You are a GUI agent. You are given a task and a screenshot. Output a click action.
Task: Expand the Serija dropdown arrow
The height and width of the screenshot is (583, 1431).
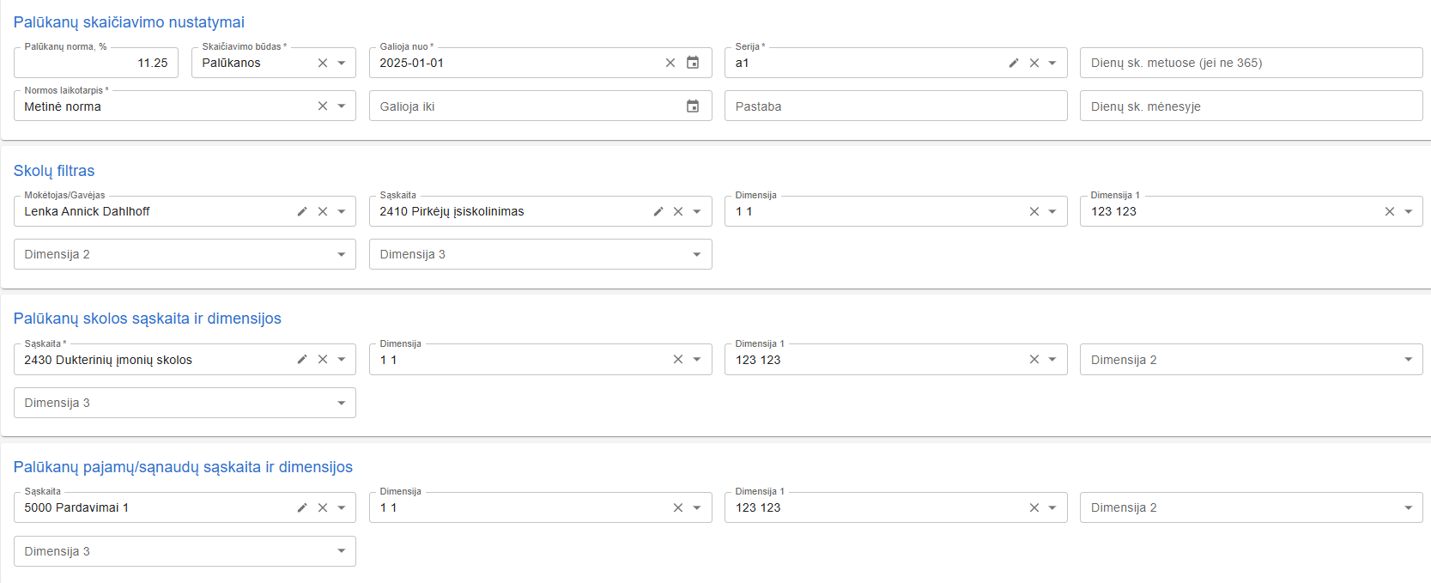point(1052,63)
